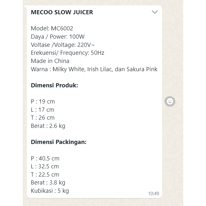This screenshot has width=206, height=206.
Task: Click the Kubikasi : 5 kg line
Action: click(x=50, y=191)
